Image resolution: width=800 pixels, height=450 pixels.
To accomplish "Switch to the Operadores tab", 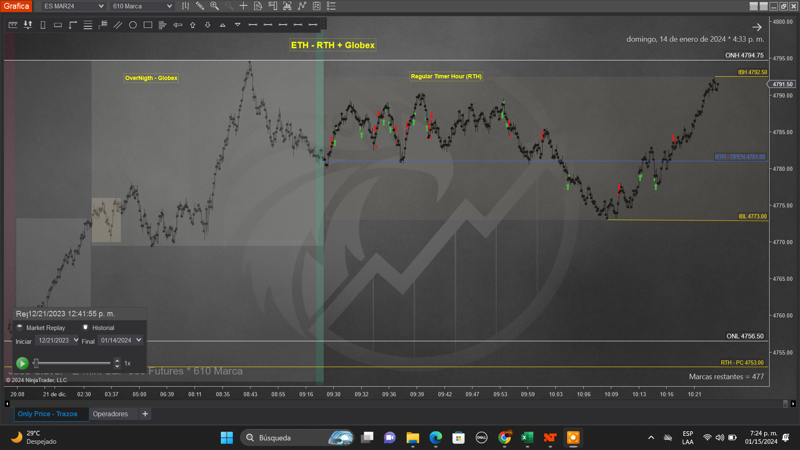I will pyautogui.click(x=110, y=414).
